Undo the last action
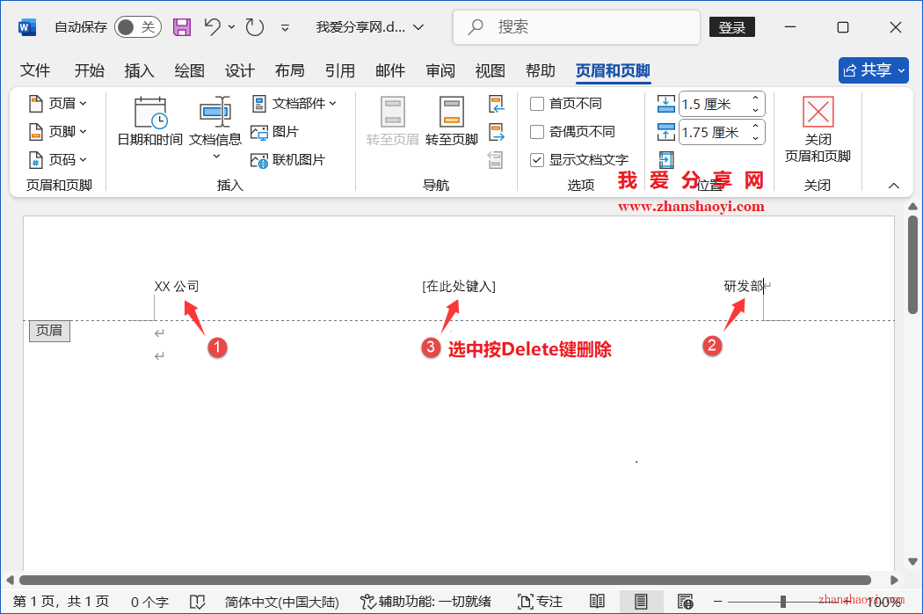Image resolution: width=923 pixels, height=614 pixels. click(213, 27)
